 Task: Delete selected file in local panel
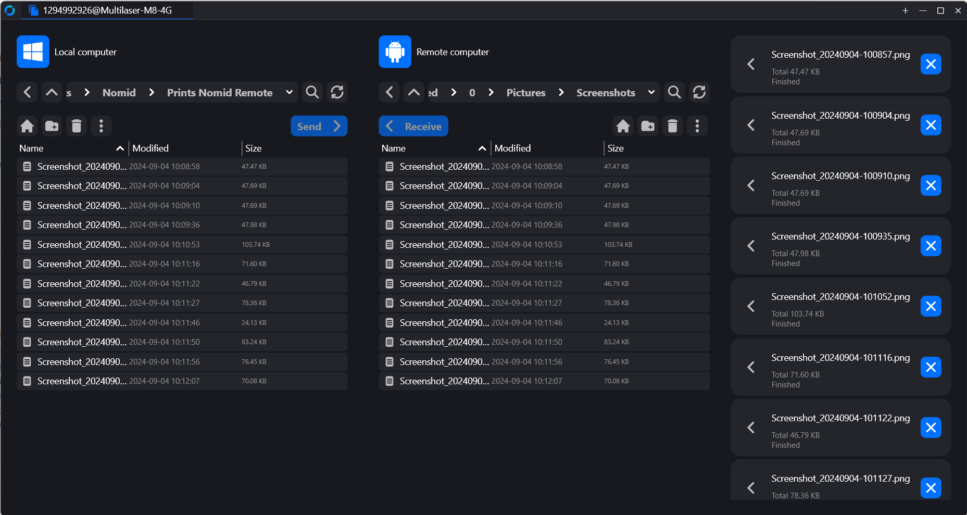pos(77,126)
